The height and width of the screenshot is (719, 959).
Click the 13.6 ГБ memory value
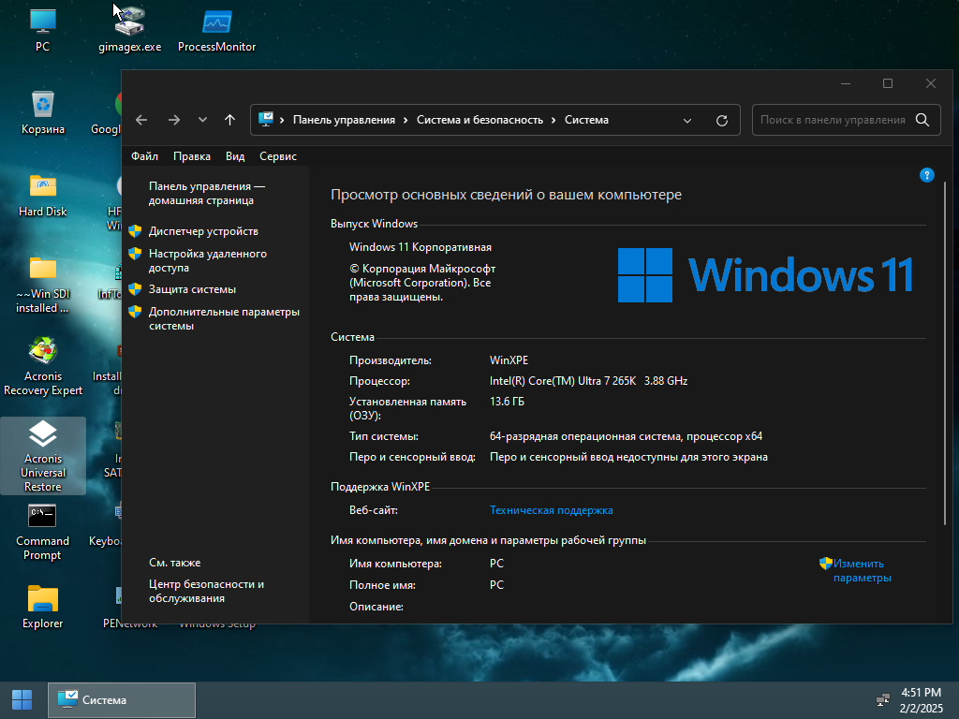point(507,402)
